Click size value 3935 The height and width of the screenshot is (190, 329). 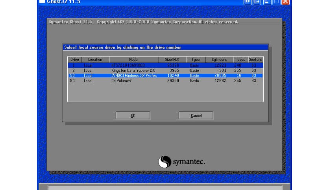[174, 71]
